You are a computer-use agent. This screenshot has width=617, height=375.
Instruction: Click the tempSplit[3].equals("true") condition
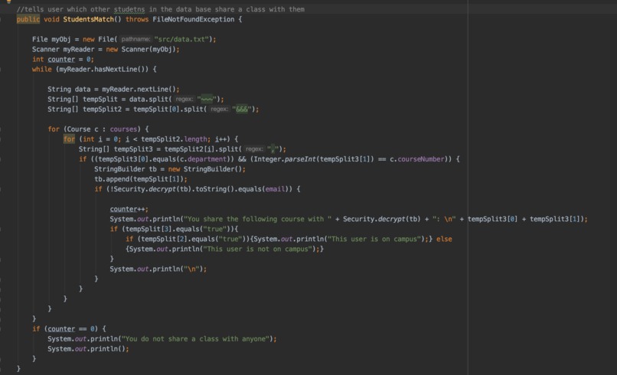[176, 230]
